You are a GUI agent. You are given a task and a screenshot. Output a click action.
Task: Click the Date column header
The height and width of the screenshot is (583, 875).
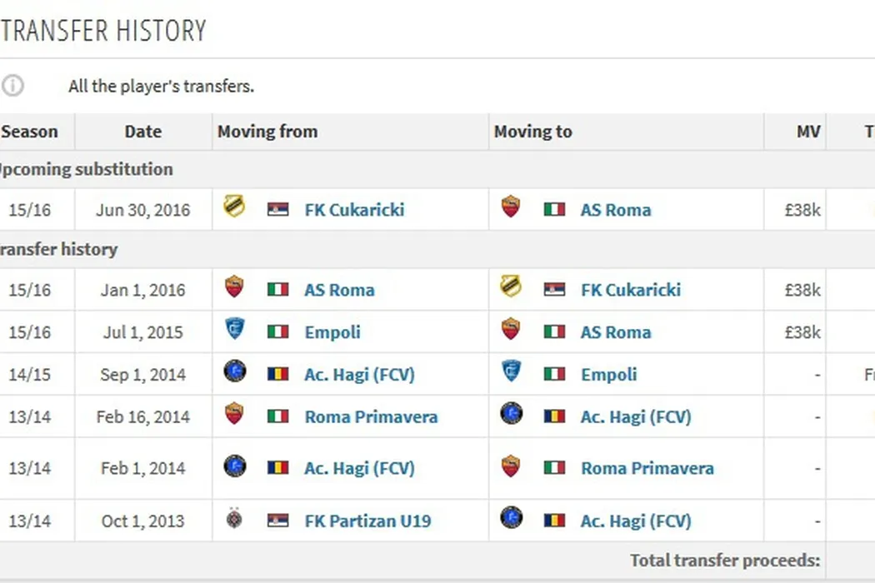142,132
